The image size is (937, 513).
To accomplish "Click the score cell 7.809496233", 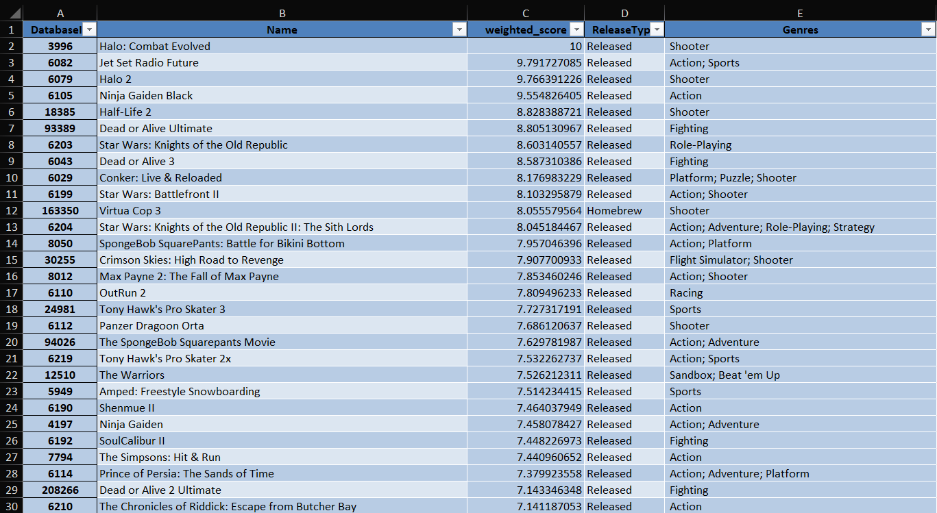I will click(526, 292).
